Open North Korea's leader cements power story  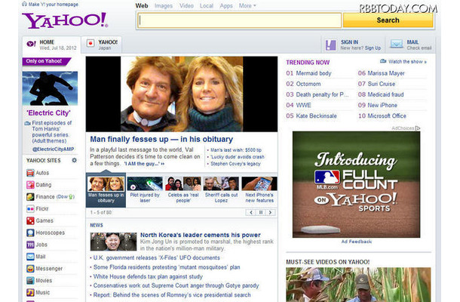(x=201, y=235)
